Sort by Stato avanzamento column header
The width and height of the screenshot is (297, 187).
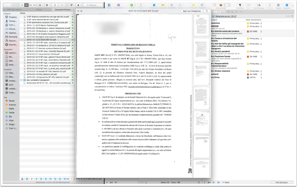coord(254,20)
